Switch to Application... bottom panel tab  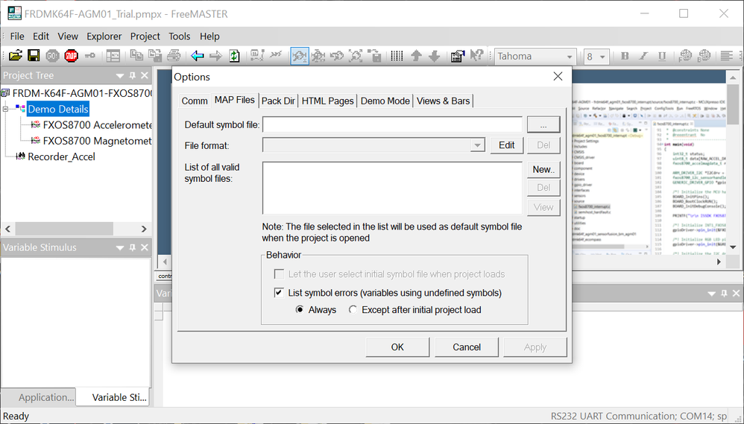[x=40, y=397]
